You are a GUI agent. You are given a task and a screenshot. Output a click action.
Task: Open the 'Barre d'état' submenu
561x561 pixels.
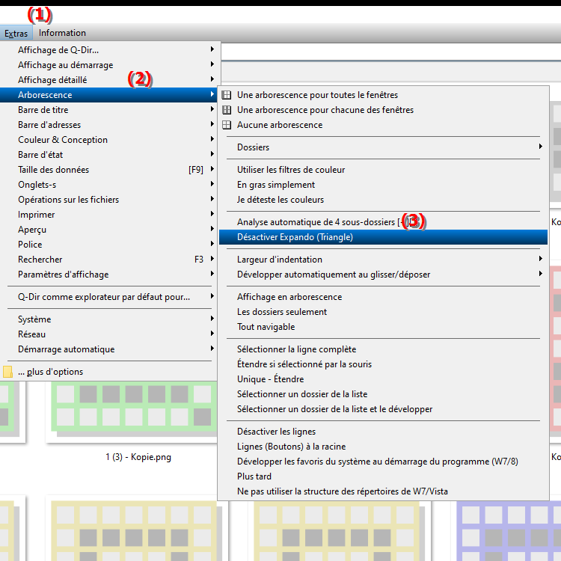(108, 155)
